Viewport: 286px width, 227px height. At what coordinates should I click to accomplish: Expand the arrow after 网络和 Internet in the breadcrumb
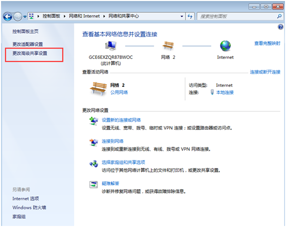tap(104, 16)
